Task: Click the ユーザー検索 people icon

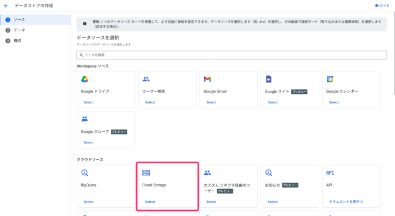Action: click(x=146, y=79)
